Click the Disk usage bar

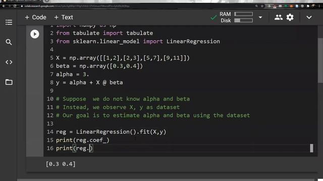point(243,20)
